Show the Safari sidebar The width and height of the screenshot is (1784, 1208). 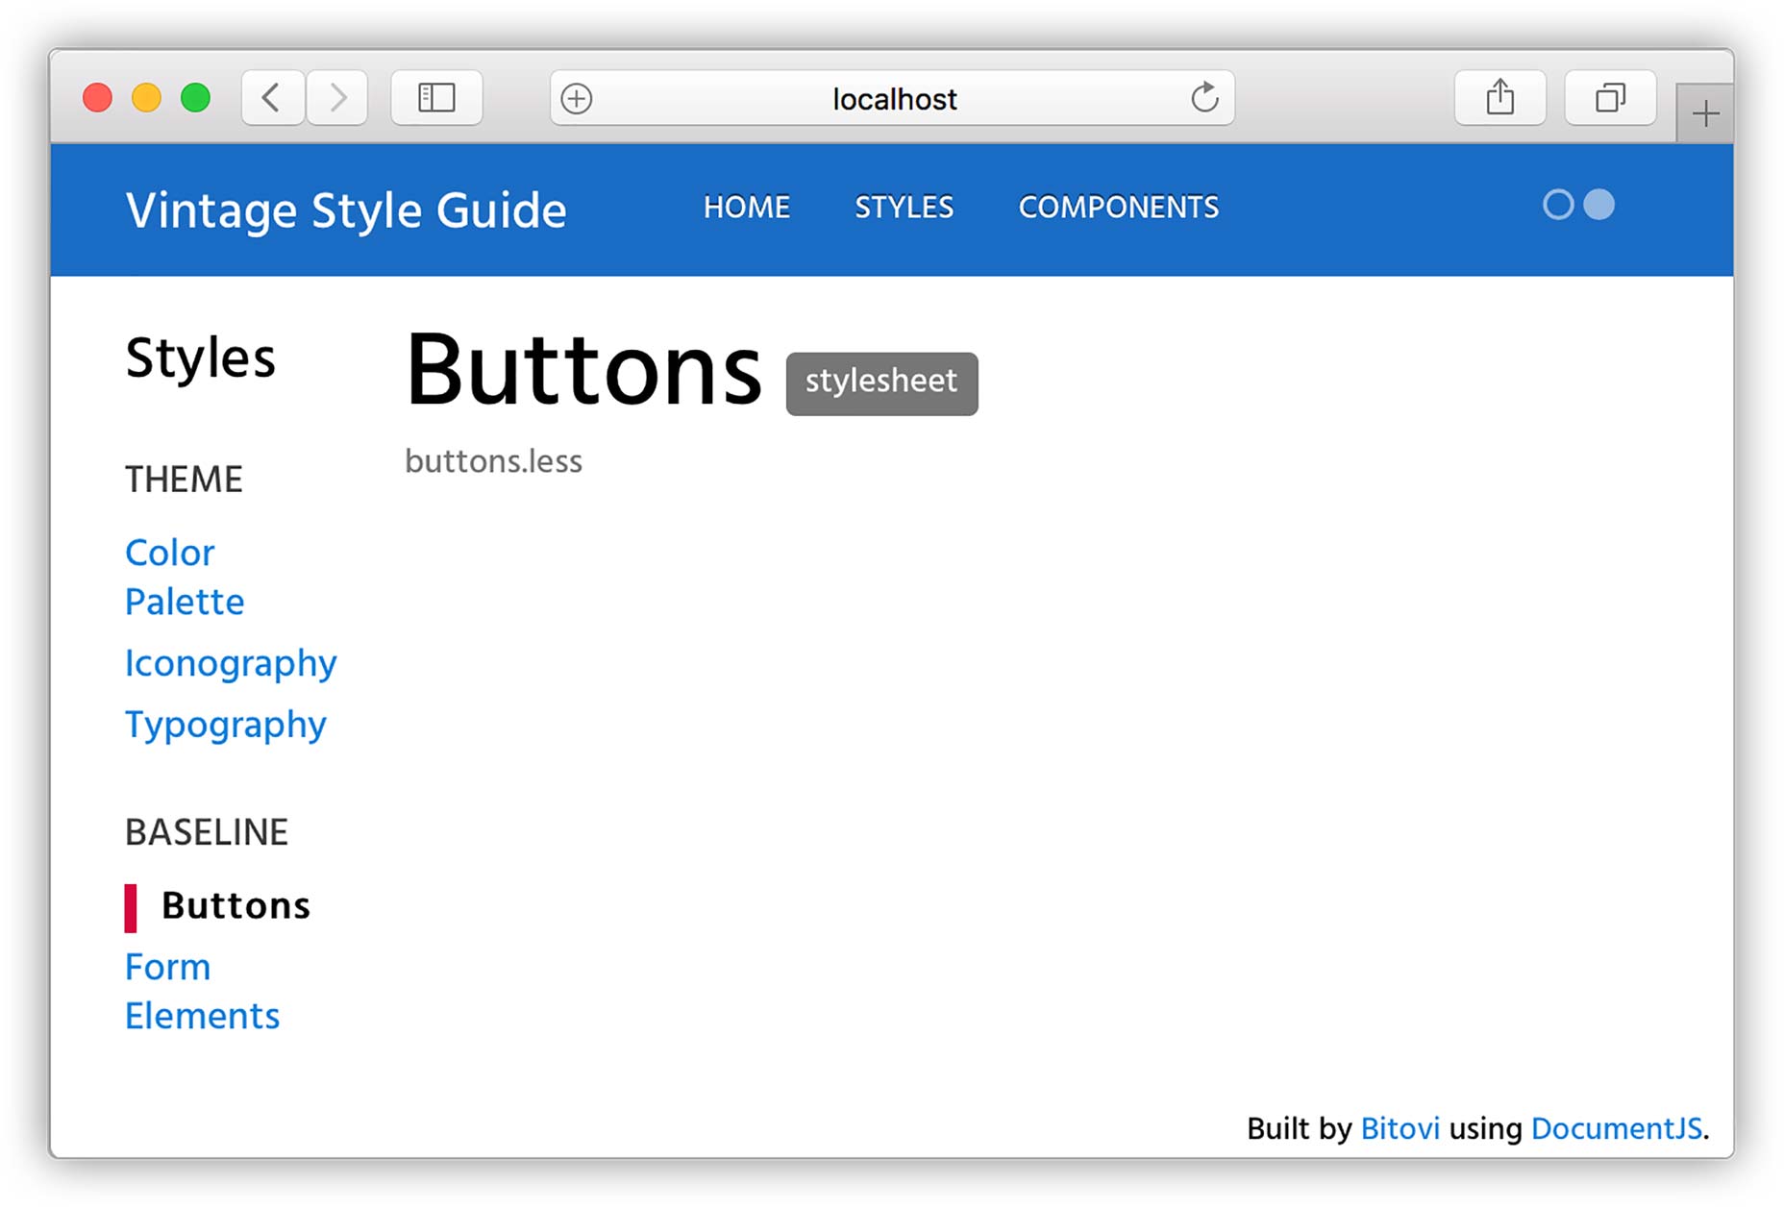coord(436,98)
